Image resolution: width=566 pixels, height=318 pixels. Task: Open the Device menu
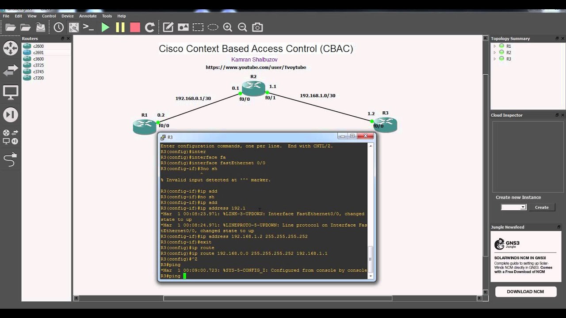[68, 16]
